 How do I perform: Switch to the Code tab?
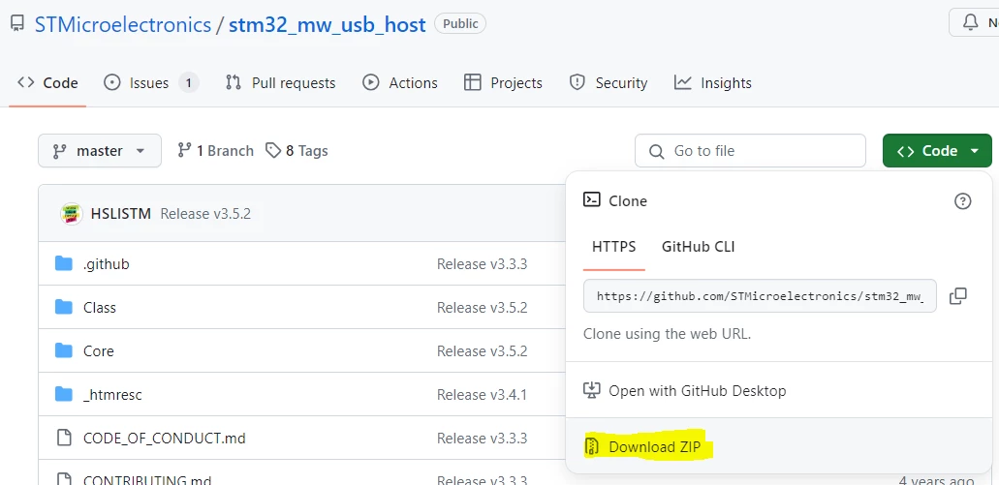click(47, 83)
